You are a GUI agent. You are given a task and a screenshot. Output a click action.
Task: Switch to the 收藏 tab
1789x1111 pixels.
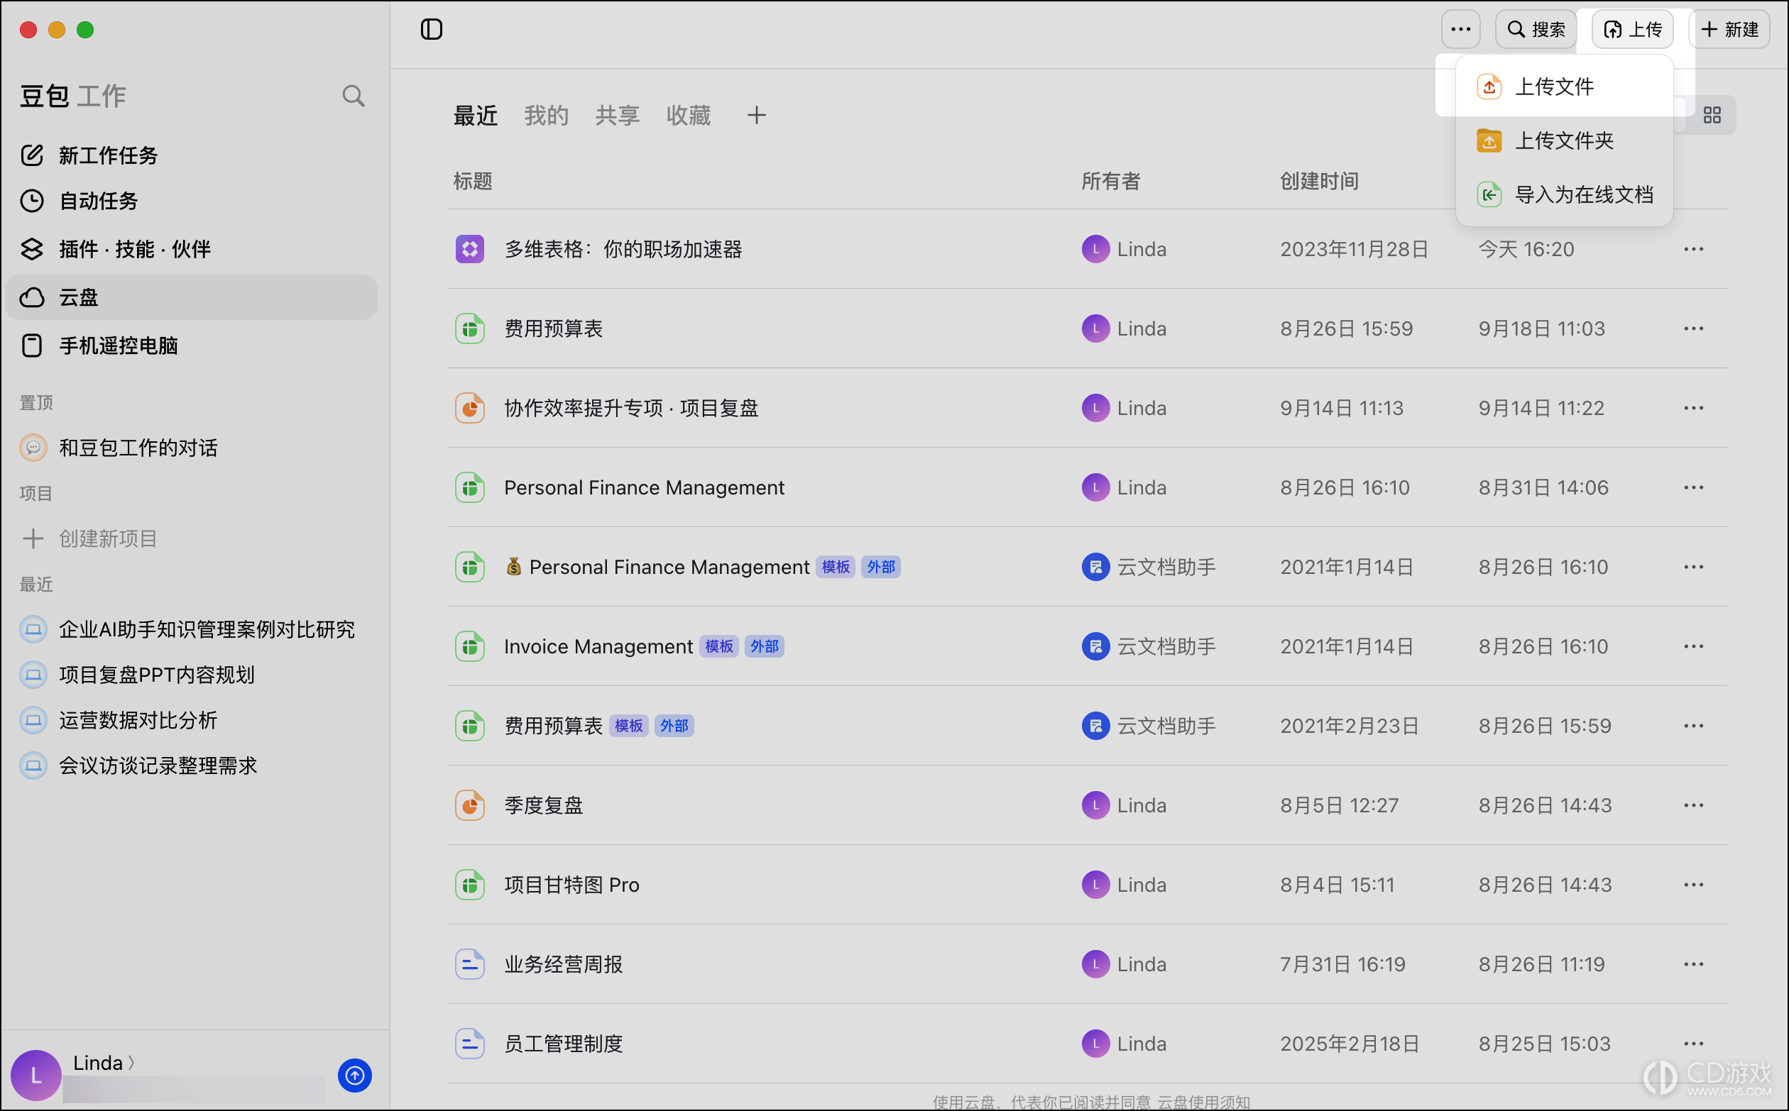click(688, 116)
